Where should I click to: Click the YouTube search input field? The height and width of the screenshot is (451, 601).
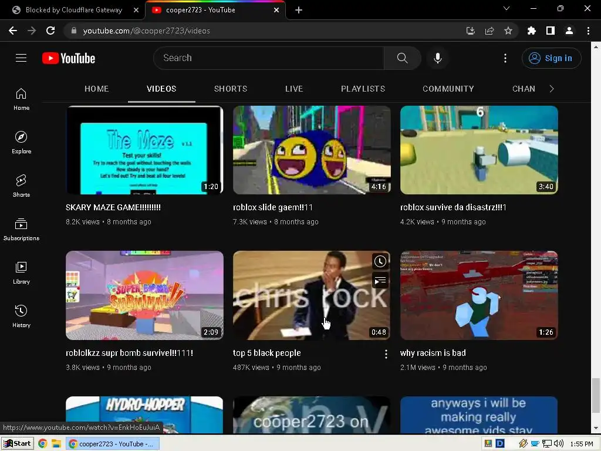pyautogui.click(x=269, y=58)
